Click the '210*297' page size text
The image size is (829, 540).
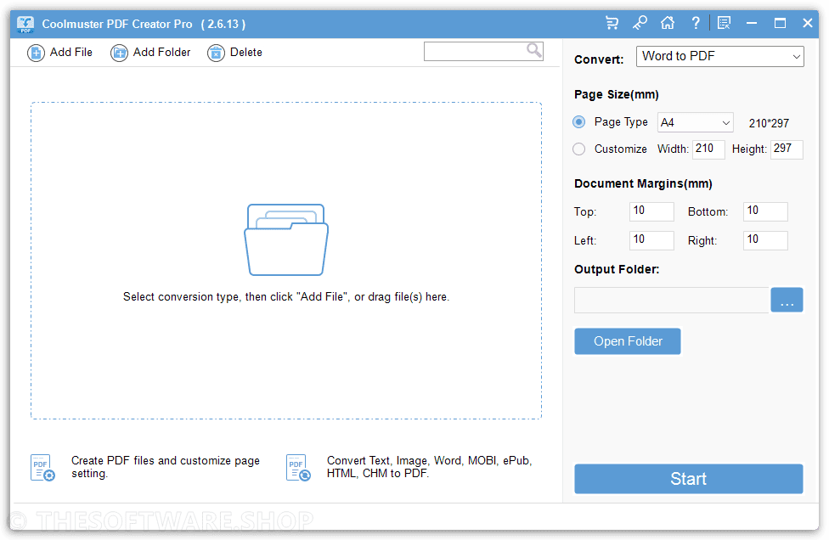(769, 124)
